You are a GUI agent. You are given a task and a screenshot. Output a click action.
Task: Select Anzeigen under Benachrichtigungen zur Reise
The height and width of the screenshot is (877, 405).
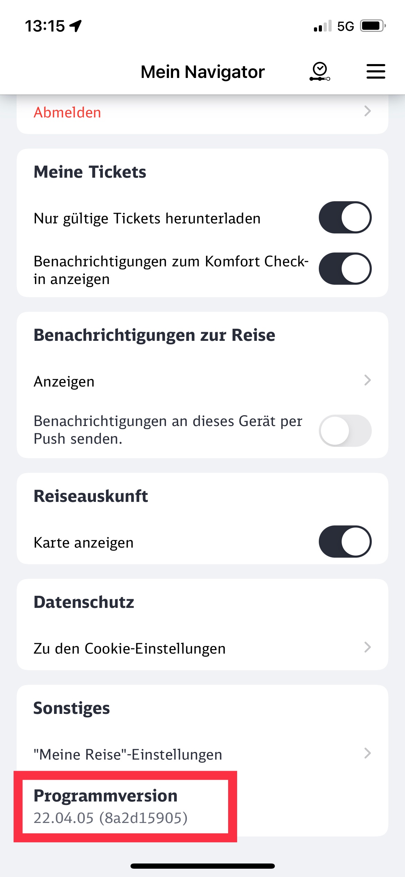pos(64,382)
